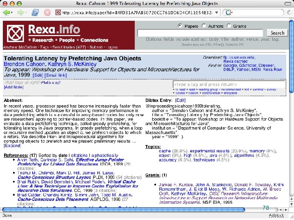Screen dimensions: 294x220
Task: Click the Logout link
Action: point(112,47)
